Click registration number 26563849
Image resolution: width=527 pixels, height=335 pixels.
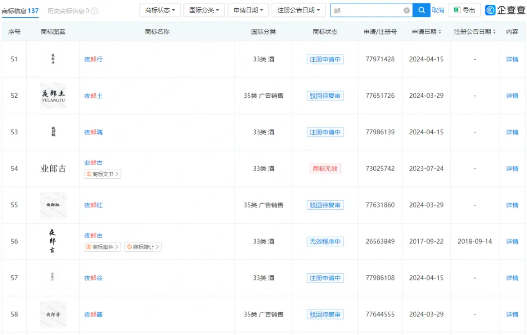pos(380,242)
